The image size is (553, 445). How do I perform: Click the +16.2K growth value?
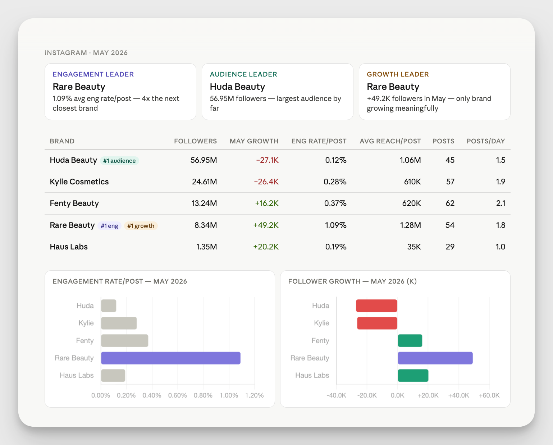click(267, 203)
